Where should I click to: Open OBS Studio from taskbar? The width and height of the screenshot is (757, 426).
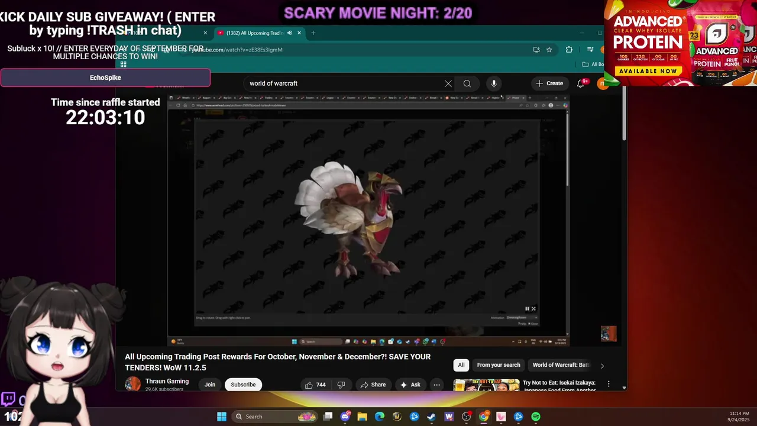(467, 417)
